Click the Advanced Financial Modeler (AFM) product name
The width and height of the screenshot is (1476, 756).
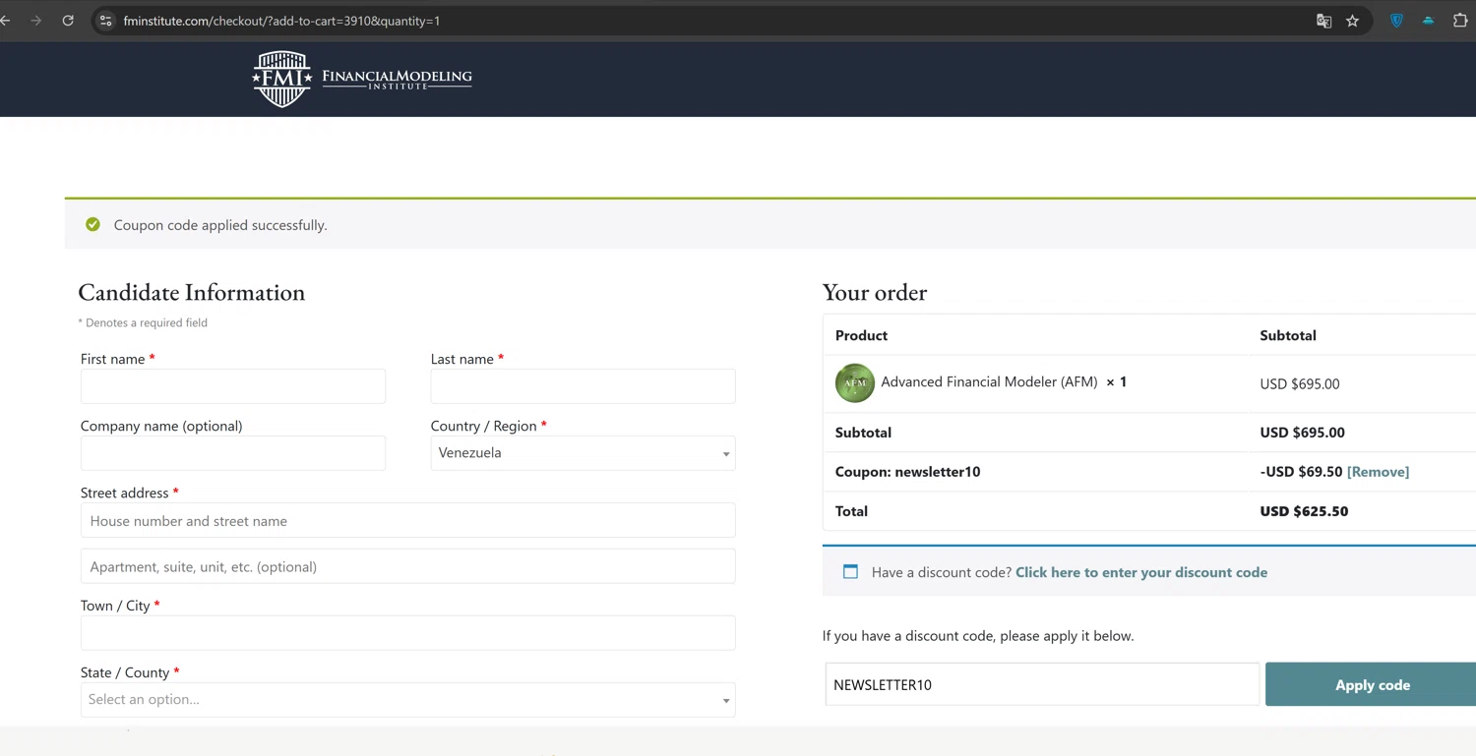[989, 381]
